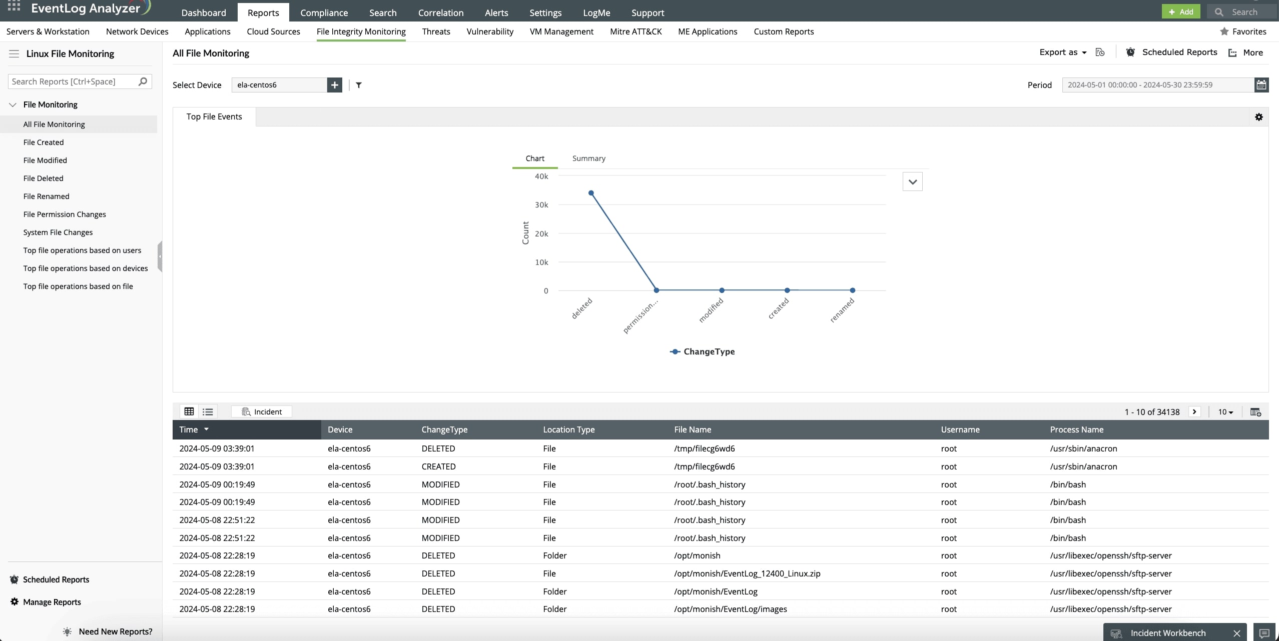This screenshot has width=1279, height=641.
Task: Toggle the left sidebar with the hamburger icon
Action: click(x=14, y=53)
